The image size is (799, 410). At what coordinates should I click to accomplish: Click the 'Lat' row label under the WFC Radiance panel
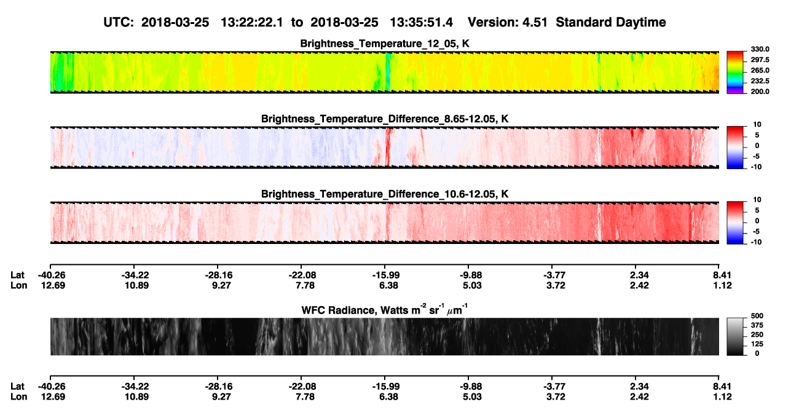[x=17, y=386]
